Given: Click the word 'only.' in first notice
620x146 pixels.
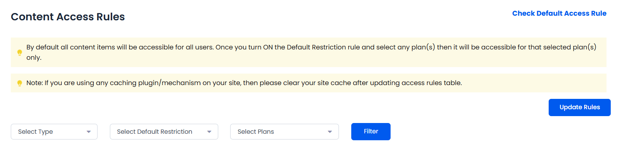Looking at the screenshot, I should point(34,58).
